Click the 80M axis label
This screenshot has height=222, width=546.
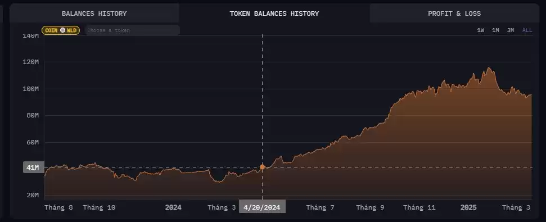click(x=33, y=115)
